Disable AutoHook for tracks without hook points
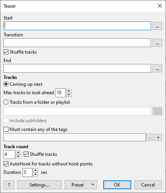 6,164
